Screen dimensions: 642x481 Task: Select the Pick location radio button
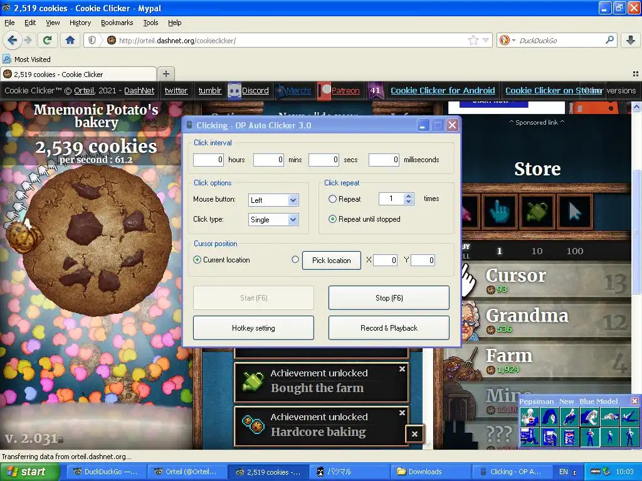(x=295, y=259)
